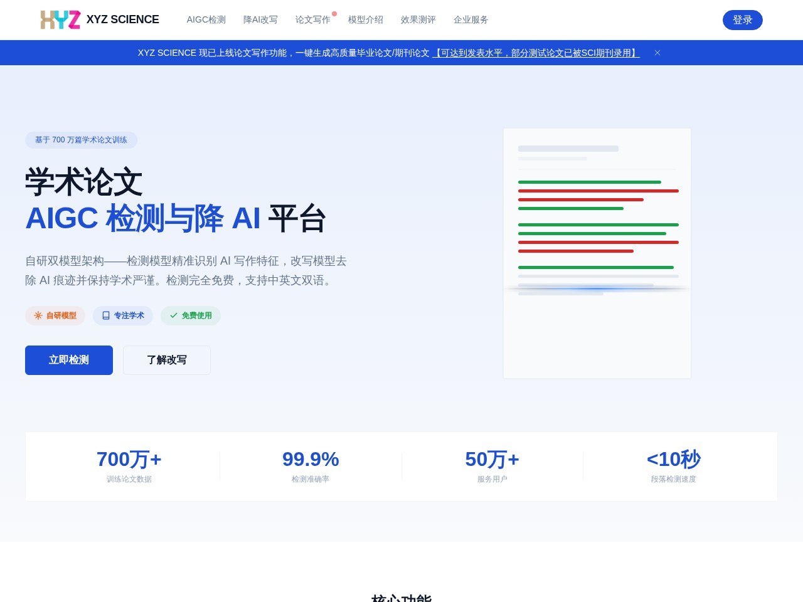Click the XYZ colorful logo icon

[x=60, y=19]
